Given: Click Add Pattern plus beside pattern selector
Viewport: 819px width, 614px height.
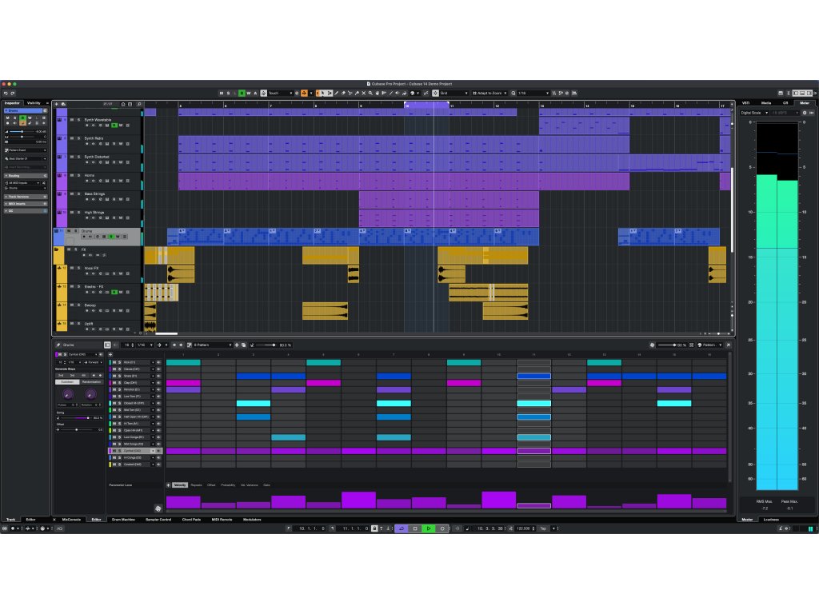Looking at the screenshot, I should click(x=237, y=345).
